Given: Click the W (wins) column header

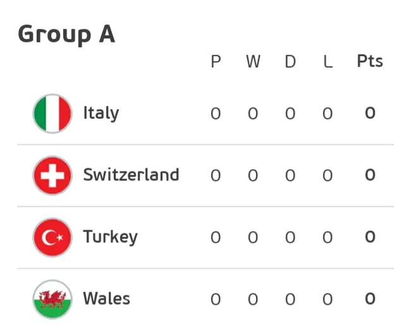Looking at the screenshot, I should pyautogui.click(x=253, y=62).
